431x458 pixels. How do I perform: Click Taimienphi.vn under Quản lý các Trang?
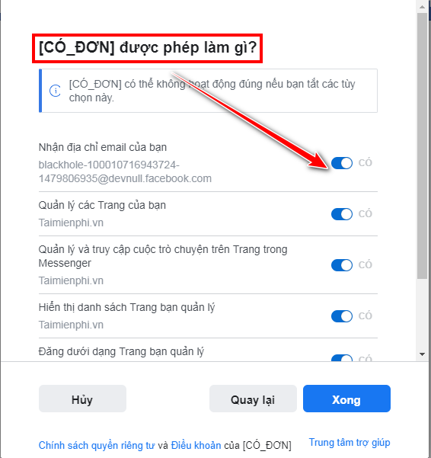[71, 223]
